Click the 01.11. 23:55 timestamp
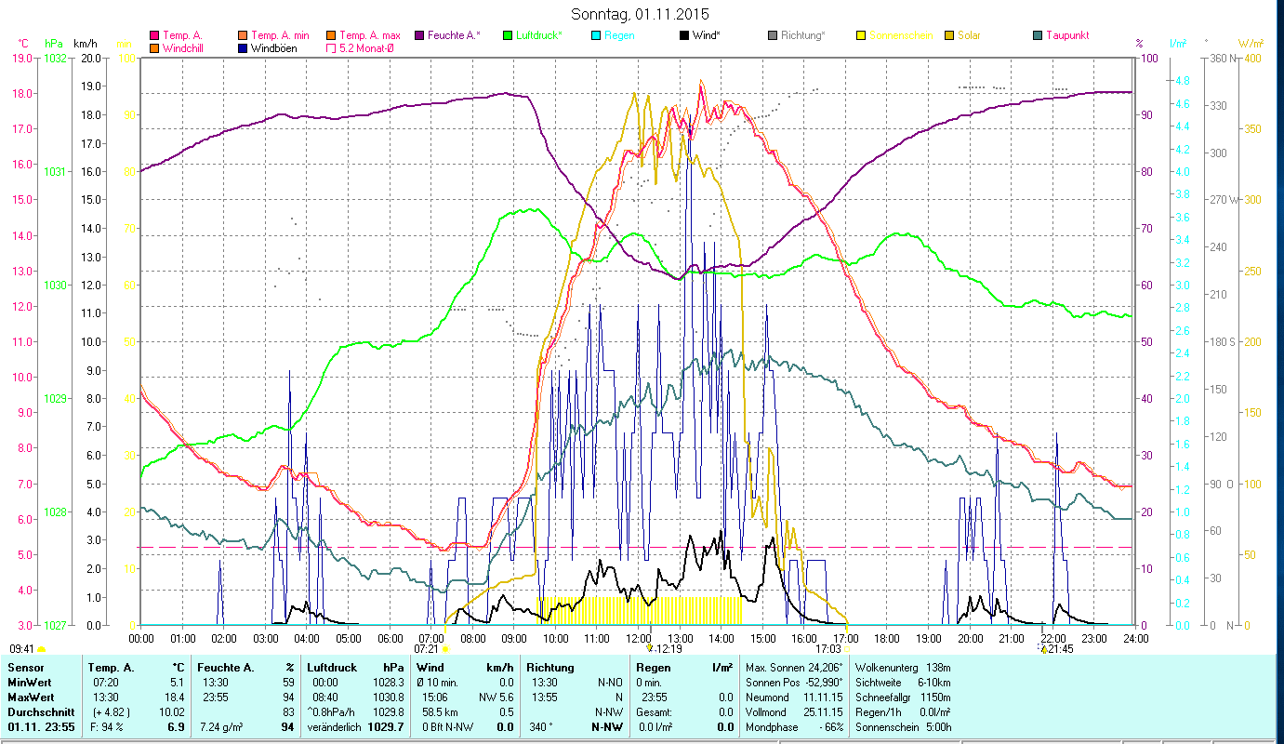This screenshot has height=744, width=1284. click(41, 727)
